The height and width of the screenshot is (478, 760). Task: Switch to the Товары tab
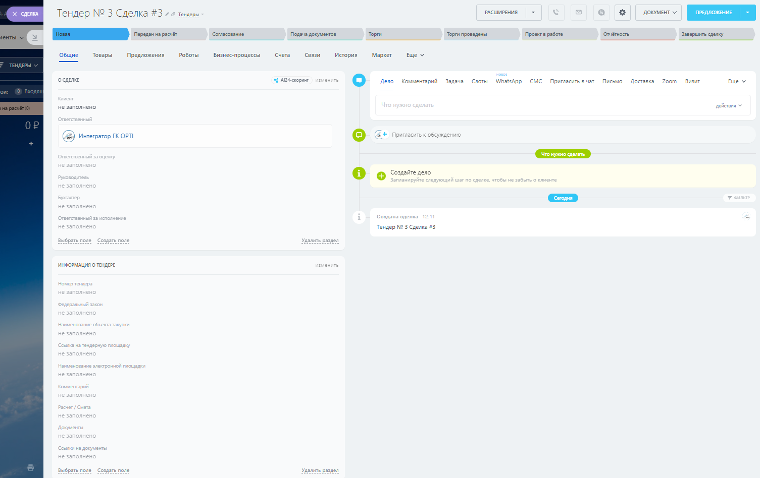[x=102, y=55]
